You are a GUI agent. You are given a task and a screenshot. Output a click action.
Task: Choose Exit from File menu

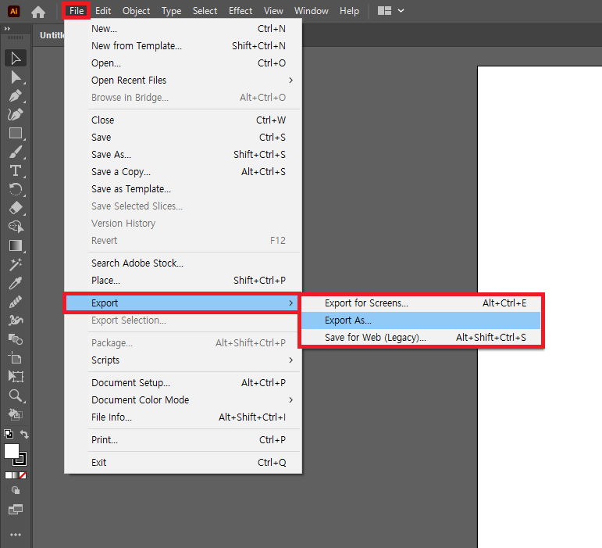(183, 462)
